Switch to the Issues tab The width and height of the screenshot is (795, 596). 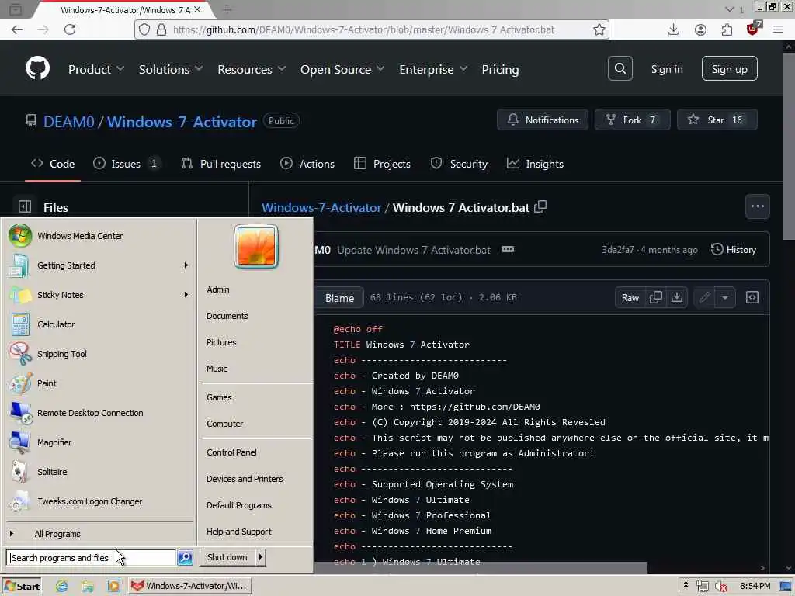click(x=127, y=164)
